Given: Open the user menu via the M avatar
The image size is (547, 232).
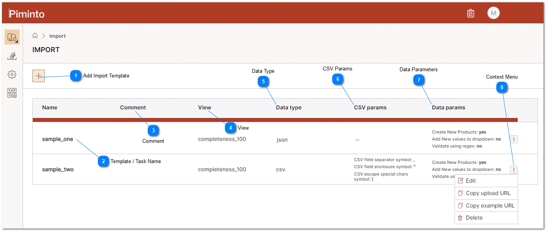Looking at the screenshot, I should point(493,13).
